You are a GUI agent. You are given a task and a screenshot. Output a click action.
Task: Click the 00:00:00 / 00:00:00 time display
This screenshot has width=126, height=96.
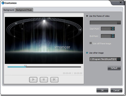(72, 73)
